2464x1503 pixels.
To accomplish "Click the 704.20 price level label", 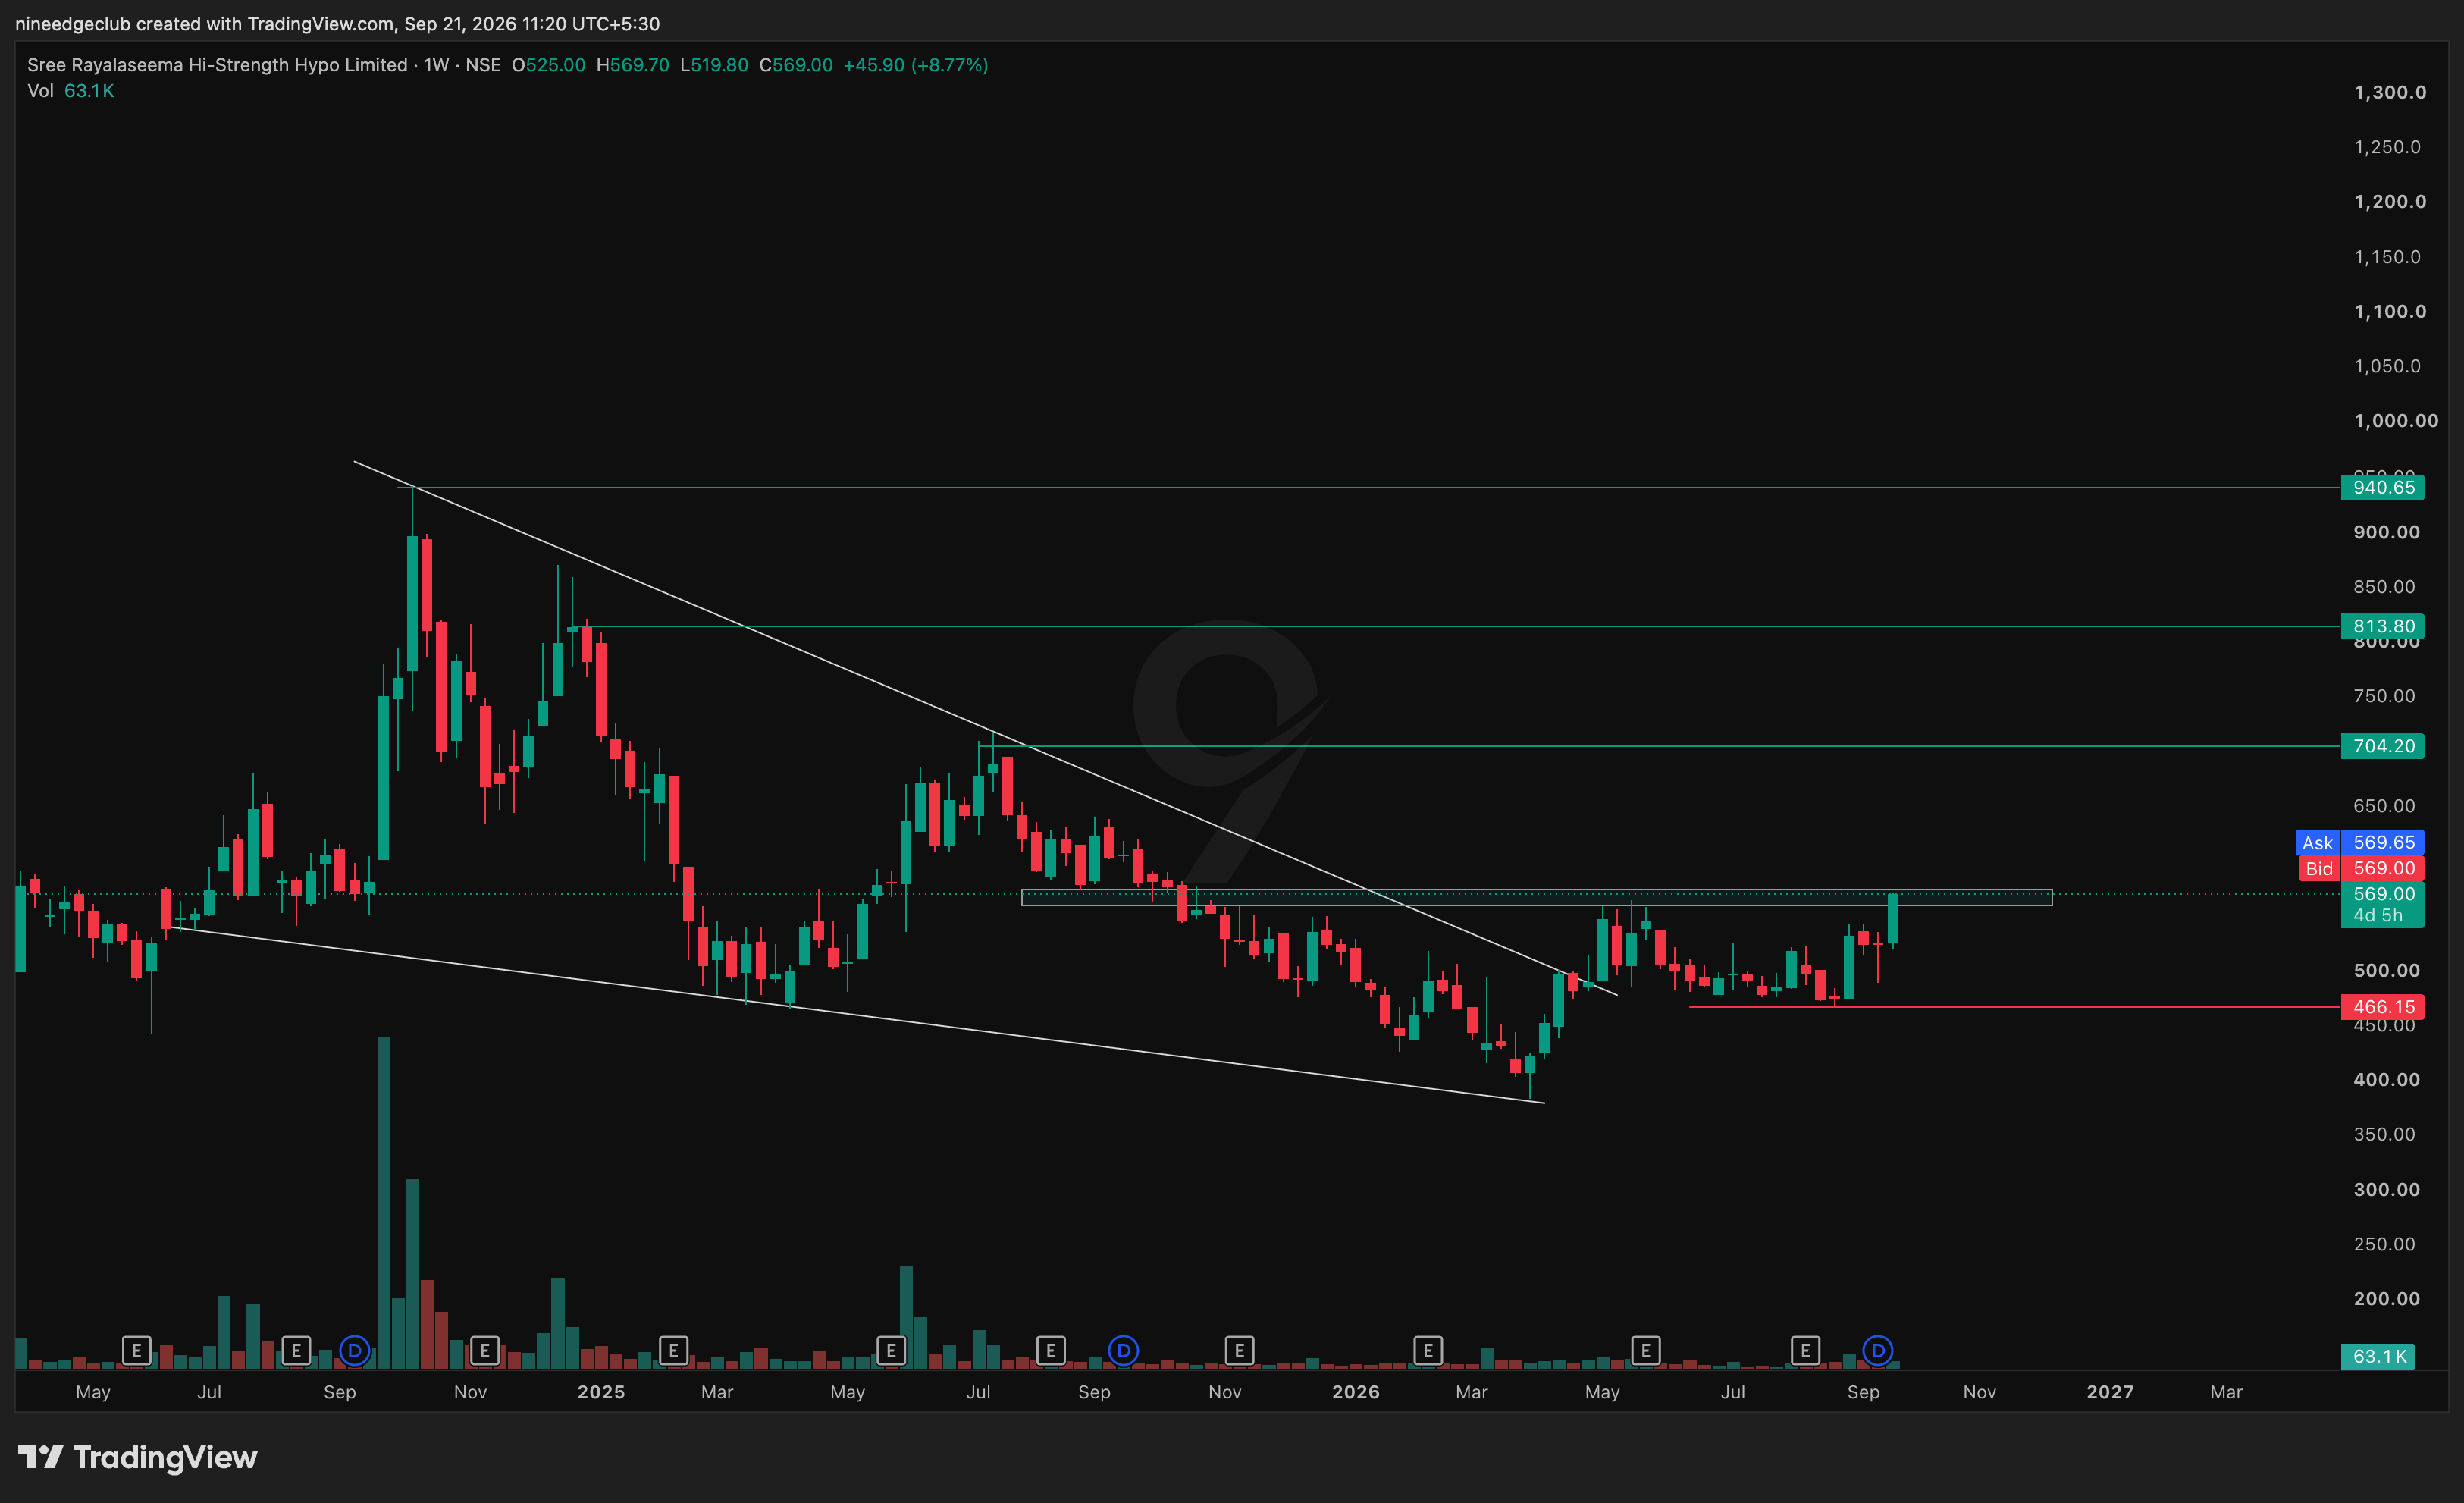I will point(2382,746).
